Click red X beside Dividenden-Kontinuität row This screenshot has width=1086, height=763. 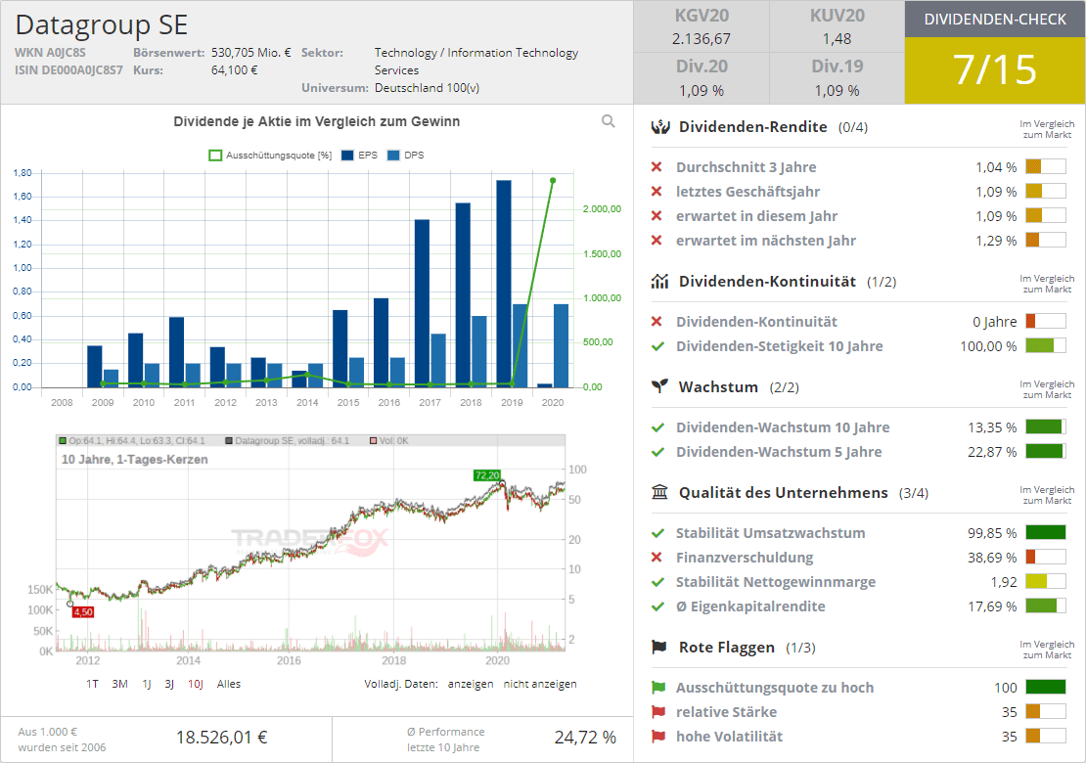[656, 321]
